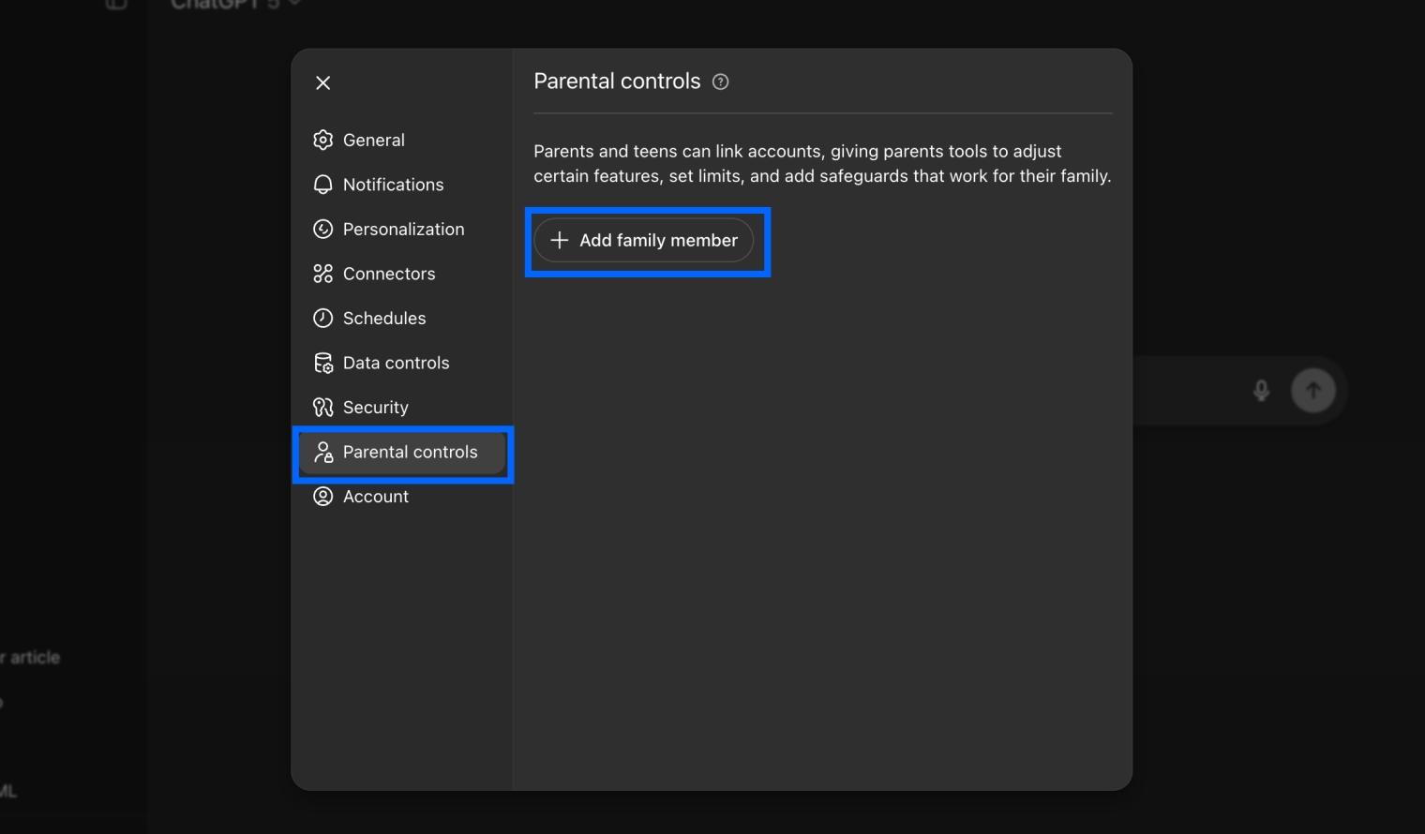Click the sidebar toggle icon top left

click(116, 6)
